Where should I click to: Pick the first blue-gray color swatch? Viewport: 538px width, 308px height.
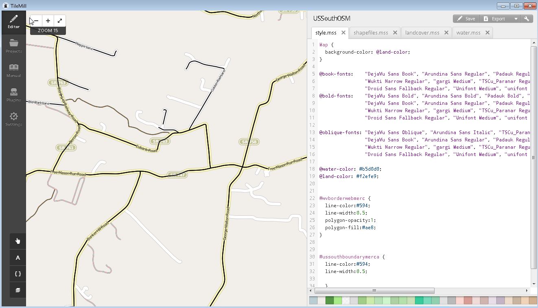coord(313,301)
